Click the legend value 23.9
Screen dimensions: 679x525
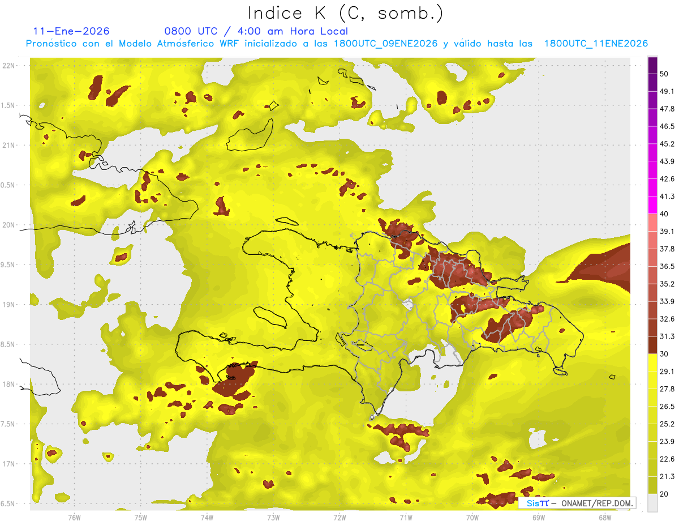coord(667,441)
